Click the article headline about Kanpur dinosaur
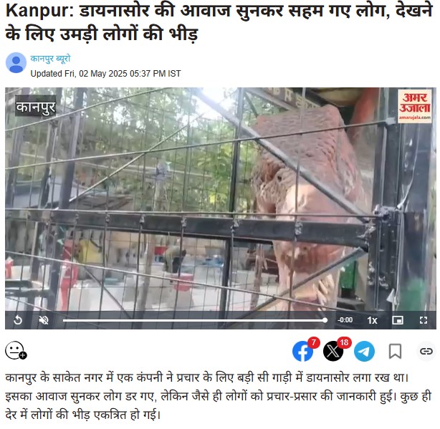Viewport: 440px width, 429px height. 219,22
